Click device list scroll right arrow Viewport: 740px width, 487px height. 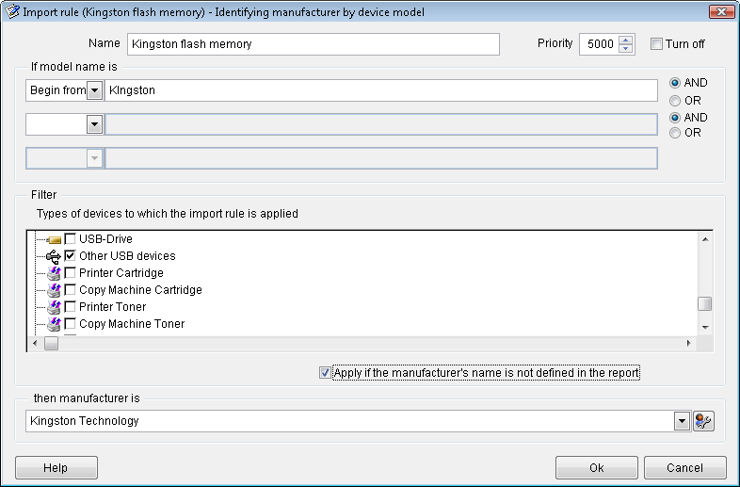(x=689, y=344)
